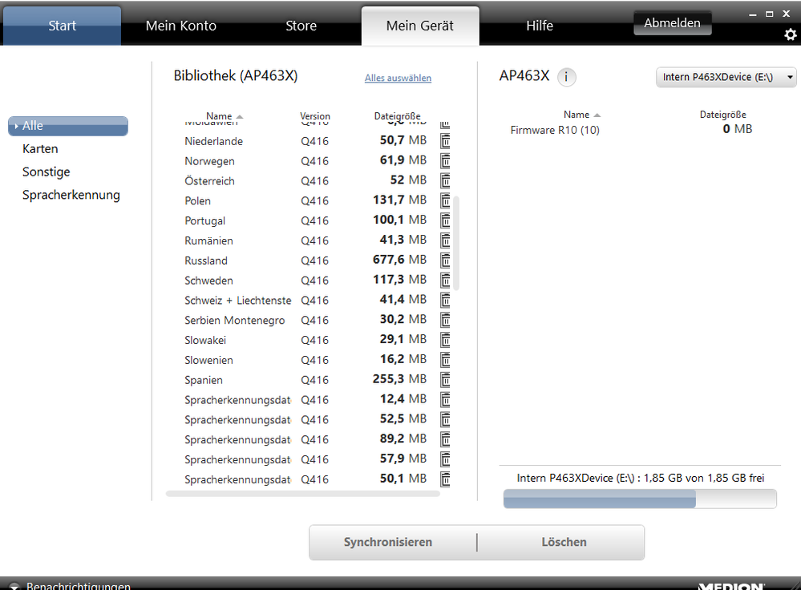Click the device storage usage bar
The image size is (801, 590).
pyautogui.click(x=639, y=499)
